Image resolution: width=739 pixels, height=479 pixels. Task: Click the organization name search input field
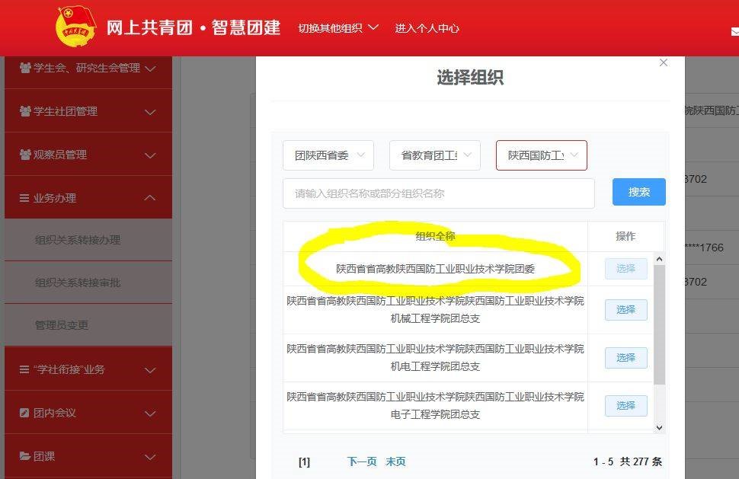tap(438, 193)
